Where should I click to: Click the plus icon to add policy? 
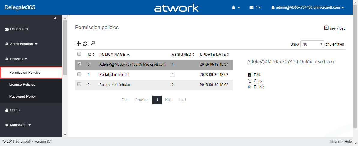point(79,43)
